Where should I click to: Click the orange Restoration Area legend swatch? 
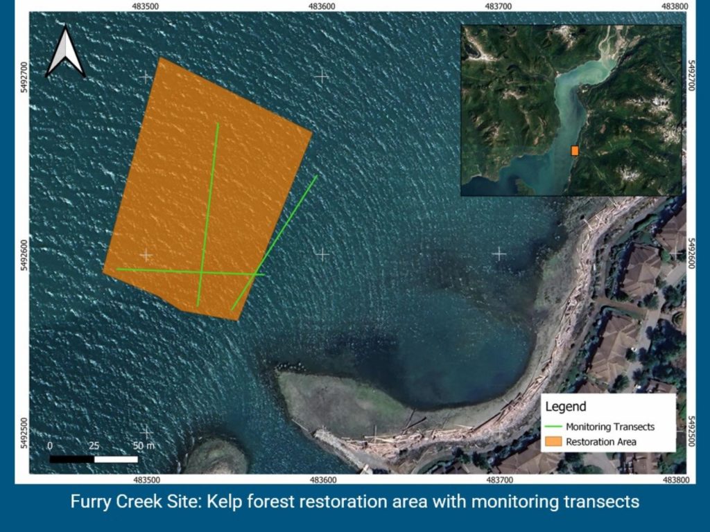pos(553,441)
